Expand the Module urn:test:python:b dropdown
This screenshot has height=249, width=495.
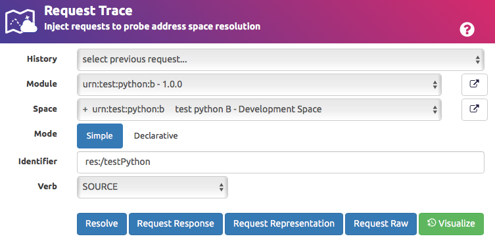click(259, 85)
